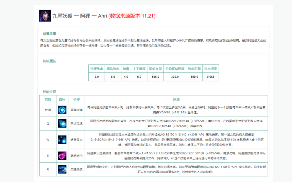Image resolution: width=292 pixels, height=182 pixels.
Task: Click the 初始移动速度 column header
Action: 175,69
